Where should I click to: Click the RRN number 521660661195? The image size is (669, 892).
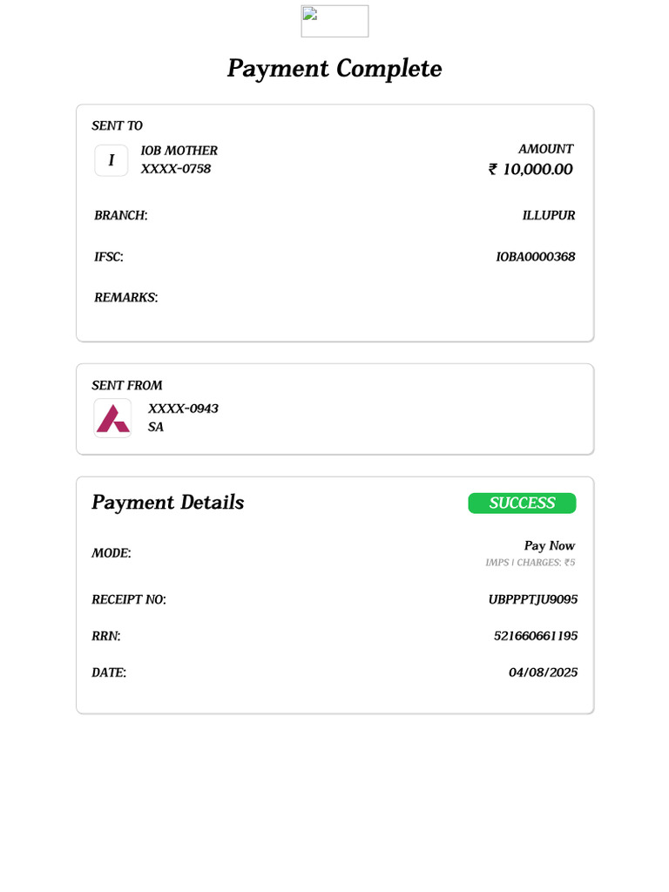click(536, 636)
